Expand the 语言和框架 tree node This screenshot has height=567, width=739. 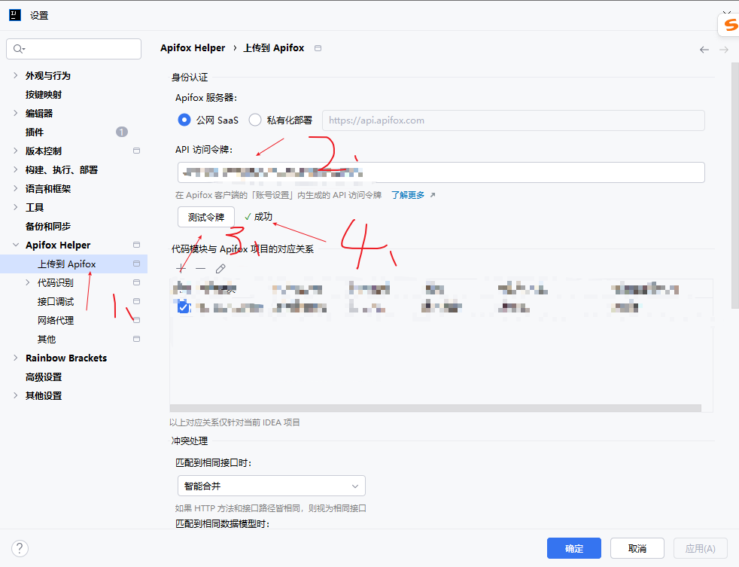16,189
